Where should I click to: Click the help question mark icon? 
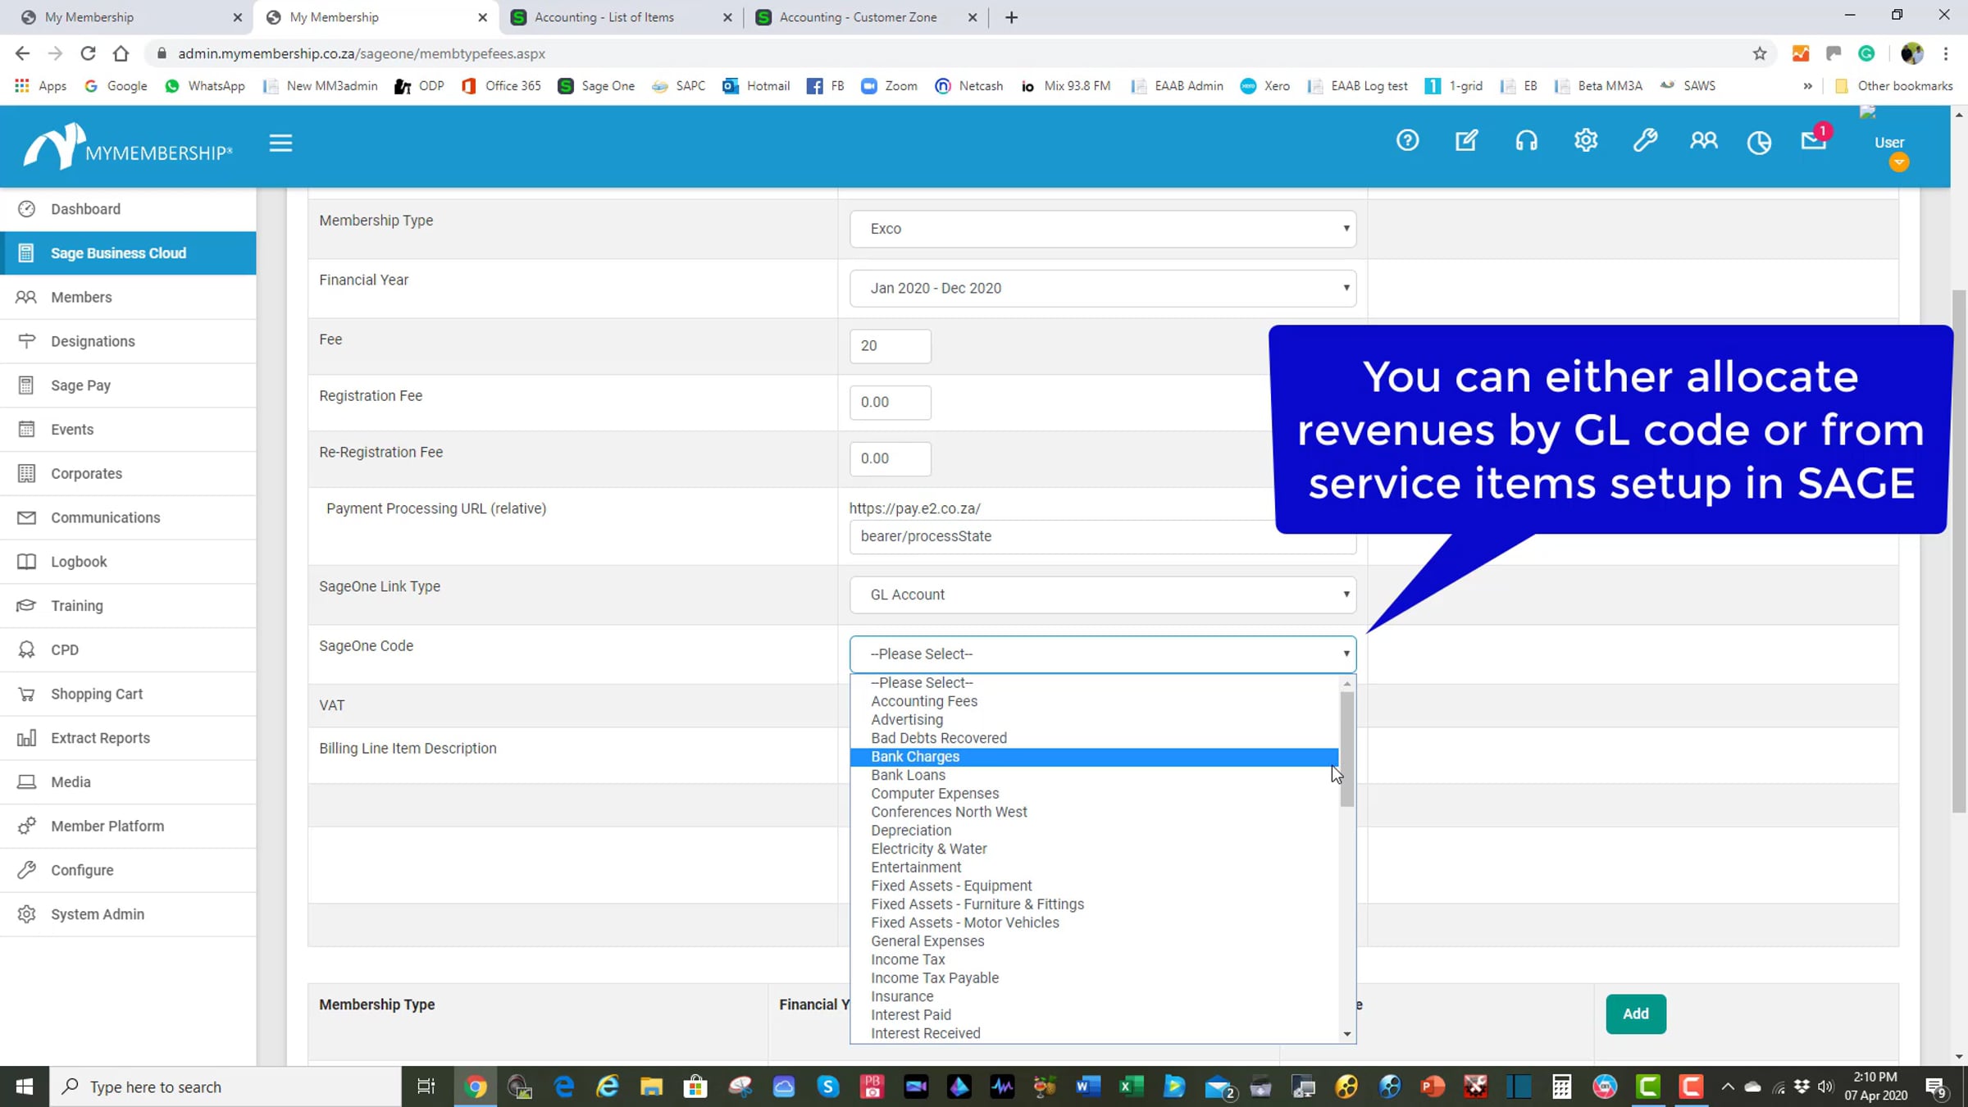pyautogui.click(x=1407, y=141)
